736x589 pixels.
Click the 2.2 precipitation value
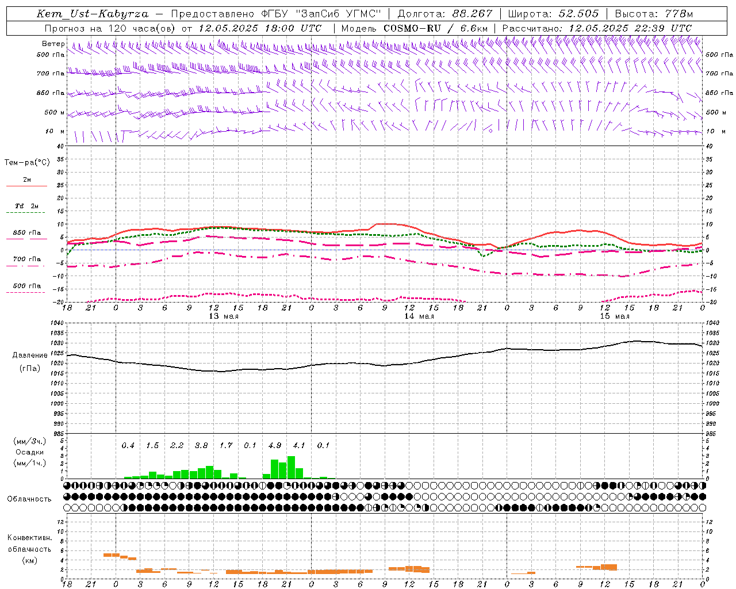[x=177, y=445]
